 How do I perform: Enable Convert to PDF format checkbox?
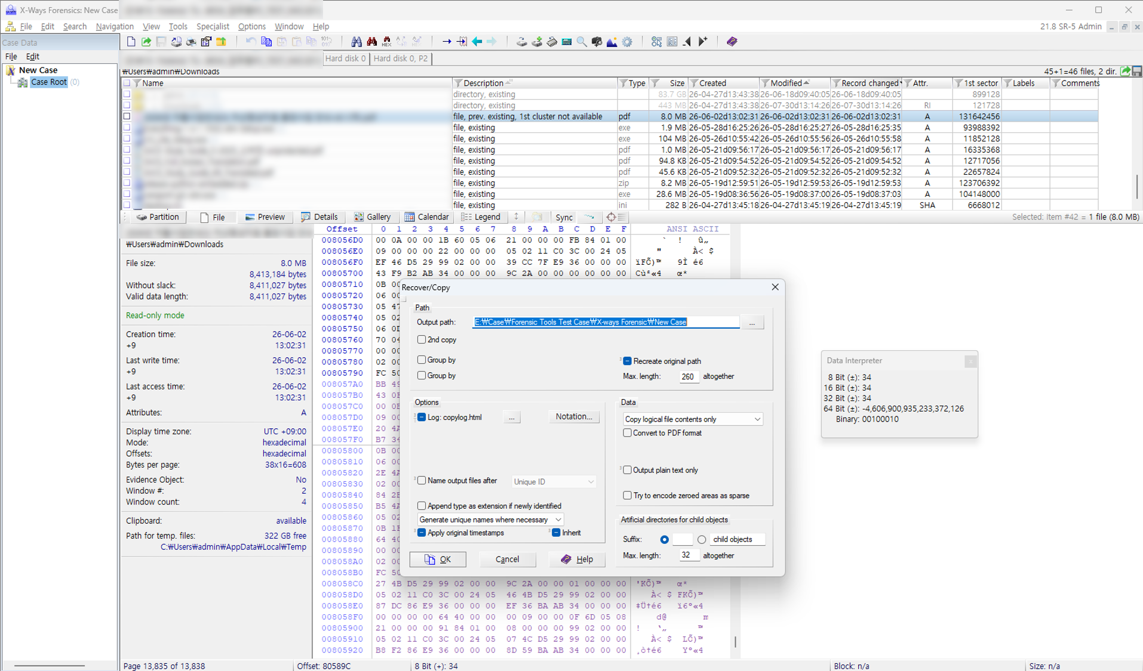627,433
